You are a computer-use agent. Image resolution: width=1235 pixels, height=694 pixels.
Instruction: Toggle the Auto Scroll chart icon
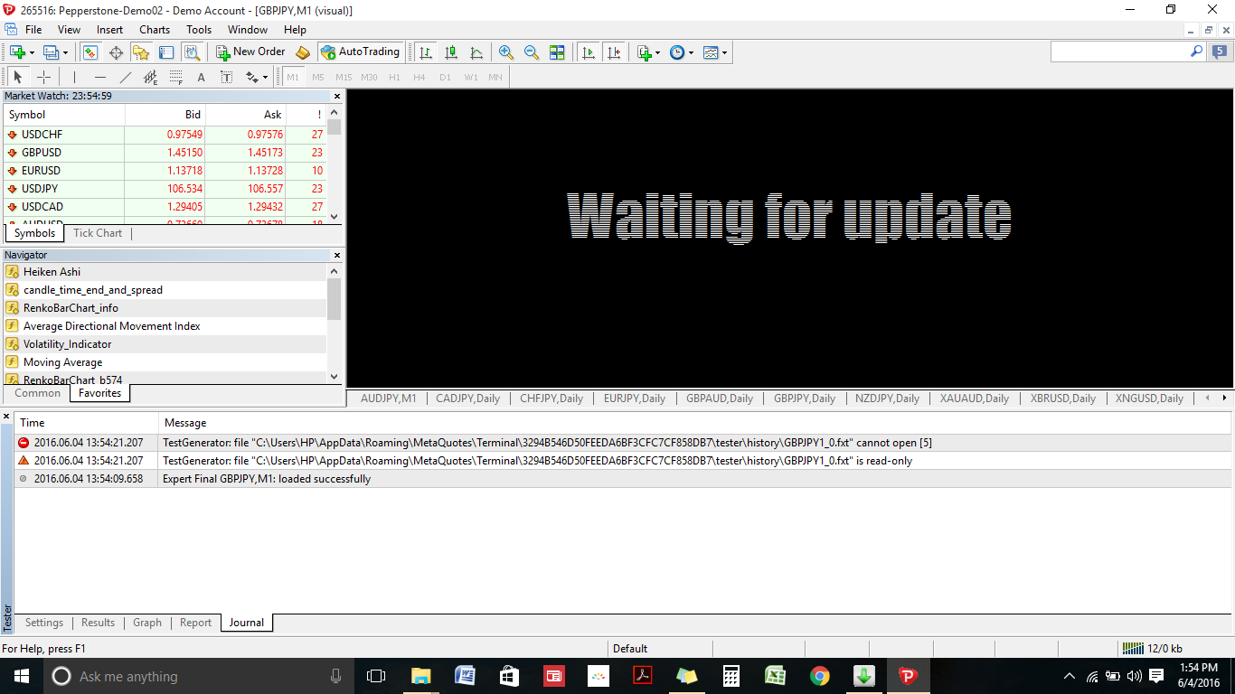point(589,52)
